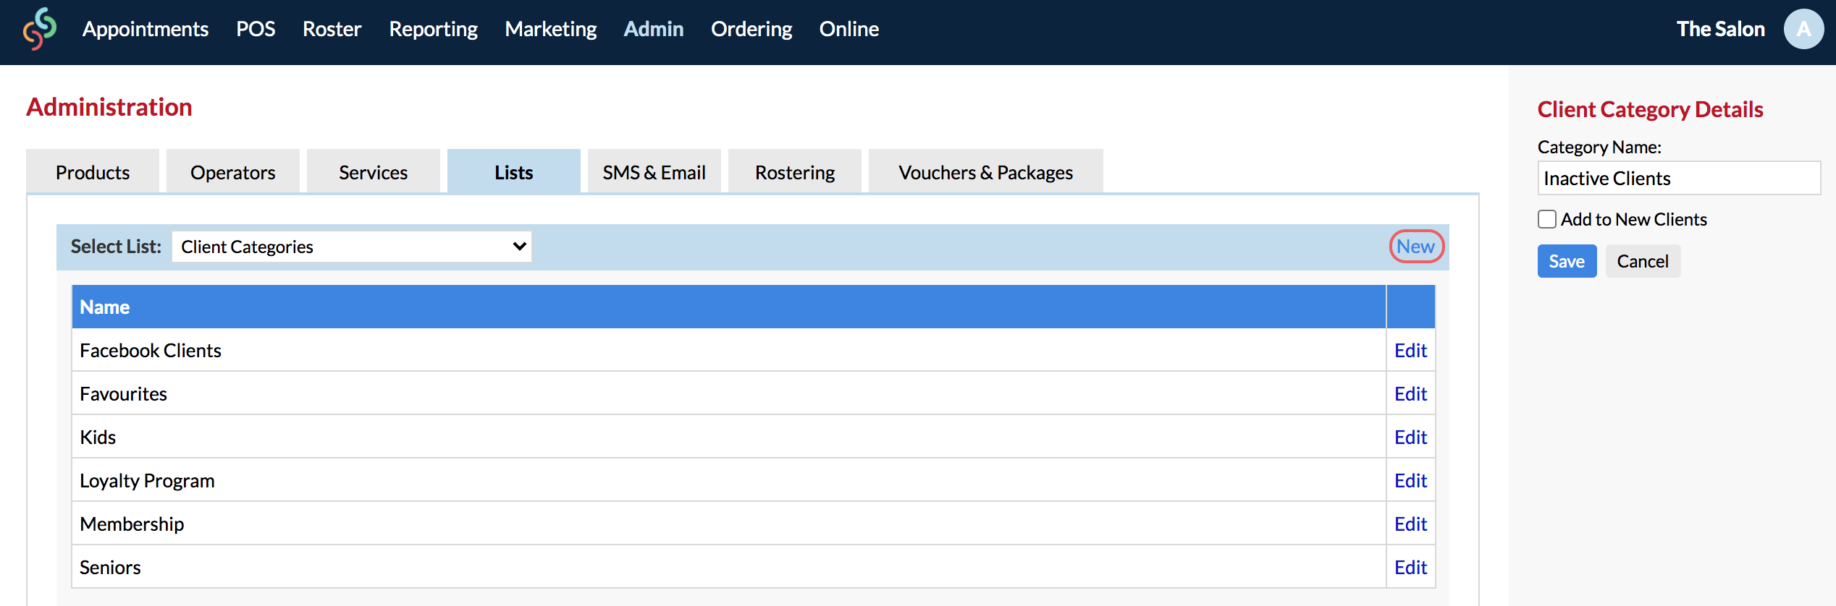Select the Facebook Clients row text
This screenshot has height=606, width=1836.
tap(151, 351)
